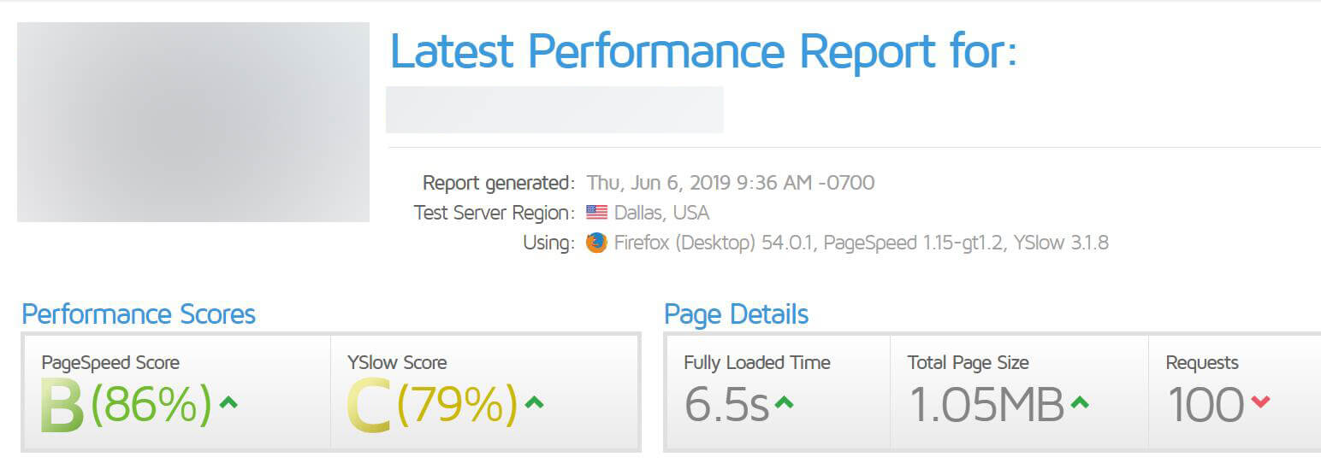The width and height of the screenshot is (1321, 463).
Task: Click the Performance Scores section heading
Action: click(139, 314)
